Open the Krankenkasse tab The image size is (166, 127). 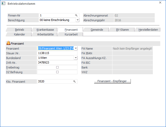click(45, 30)
